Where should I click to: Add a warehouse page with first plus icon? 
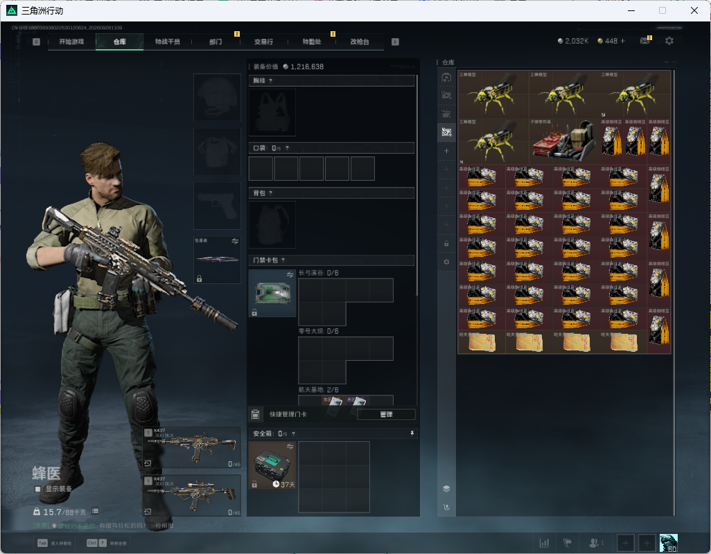click(446, 150)
